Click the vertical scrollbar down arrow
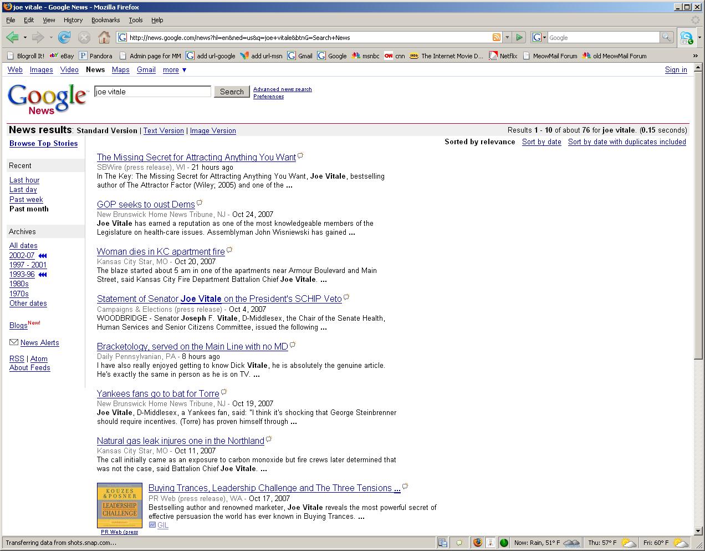705x551 pixels. coord(698,531)
